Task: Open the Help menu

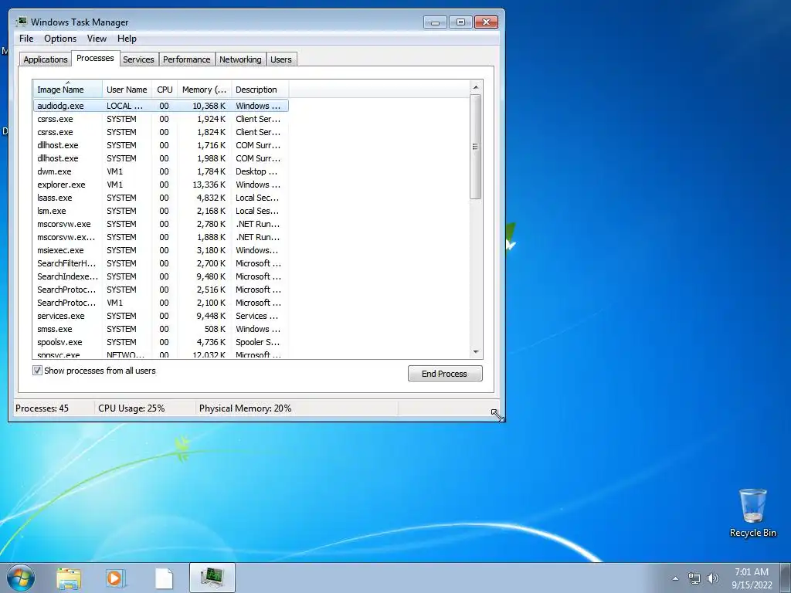Action: [x=127, y=39]
